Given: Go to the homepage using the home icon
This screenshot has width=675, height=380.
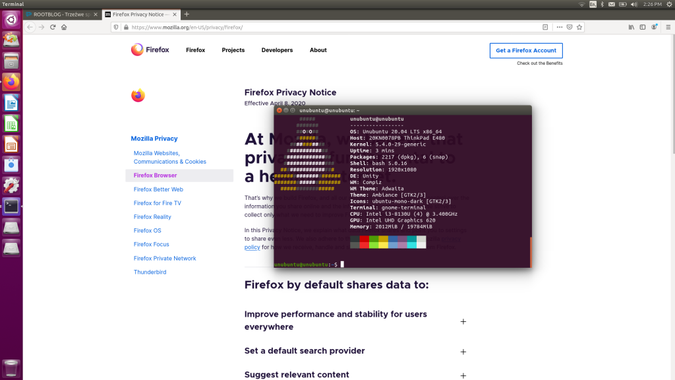Looking at the screenshot, I should coord(65,27).
